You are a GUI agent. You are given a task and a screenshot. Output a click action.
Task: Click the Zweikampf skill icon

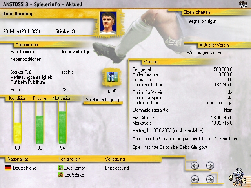pos(60,168)
